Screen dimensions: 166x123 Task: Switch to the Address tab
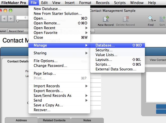click(21, 120)
